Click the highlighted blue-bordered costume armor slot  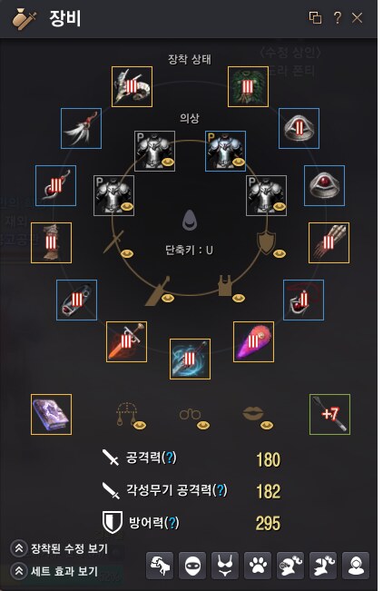[225, 151]
